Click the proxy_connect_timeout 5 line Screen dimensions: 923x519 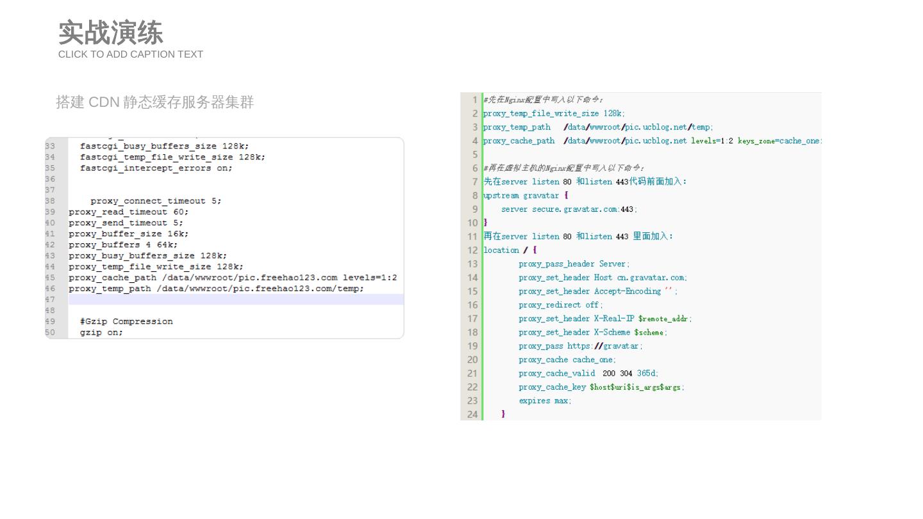coord(156,201)
